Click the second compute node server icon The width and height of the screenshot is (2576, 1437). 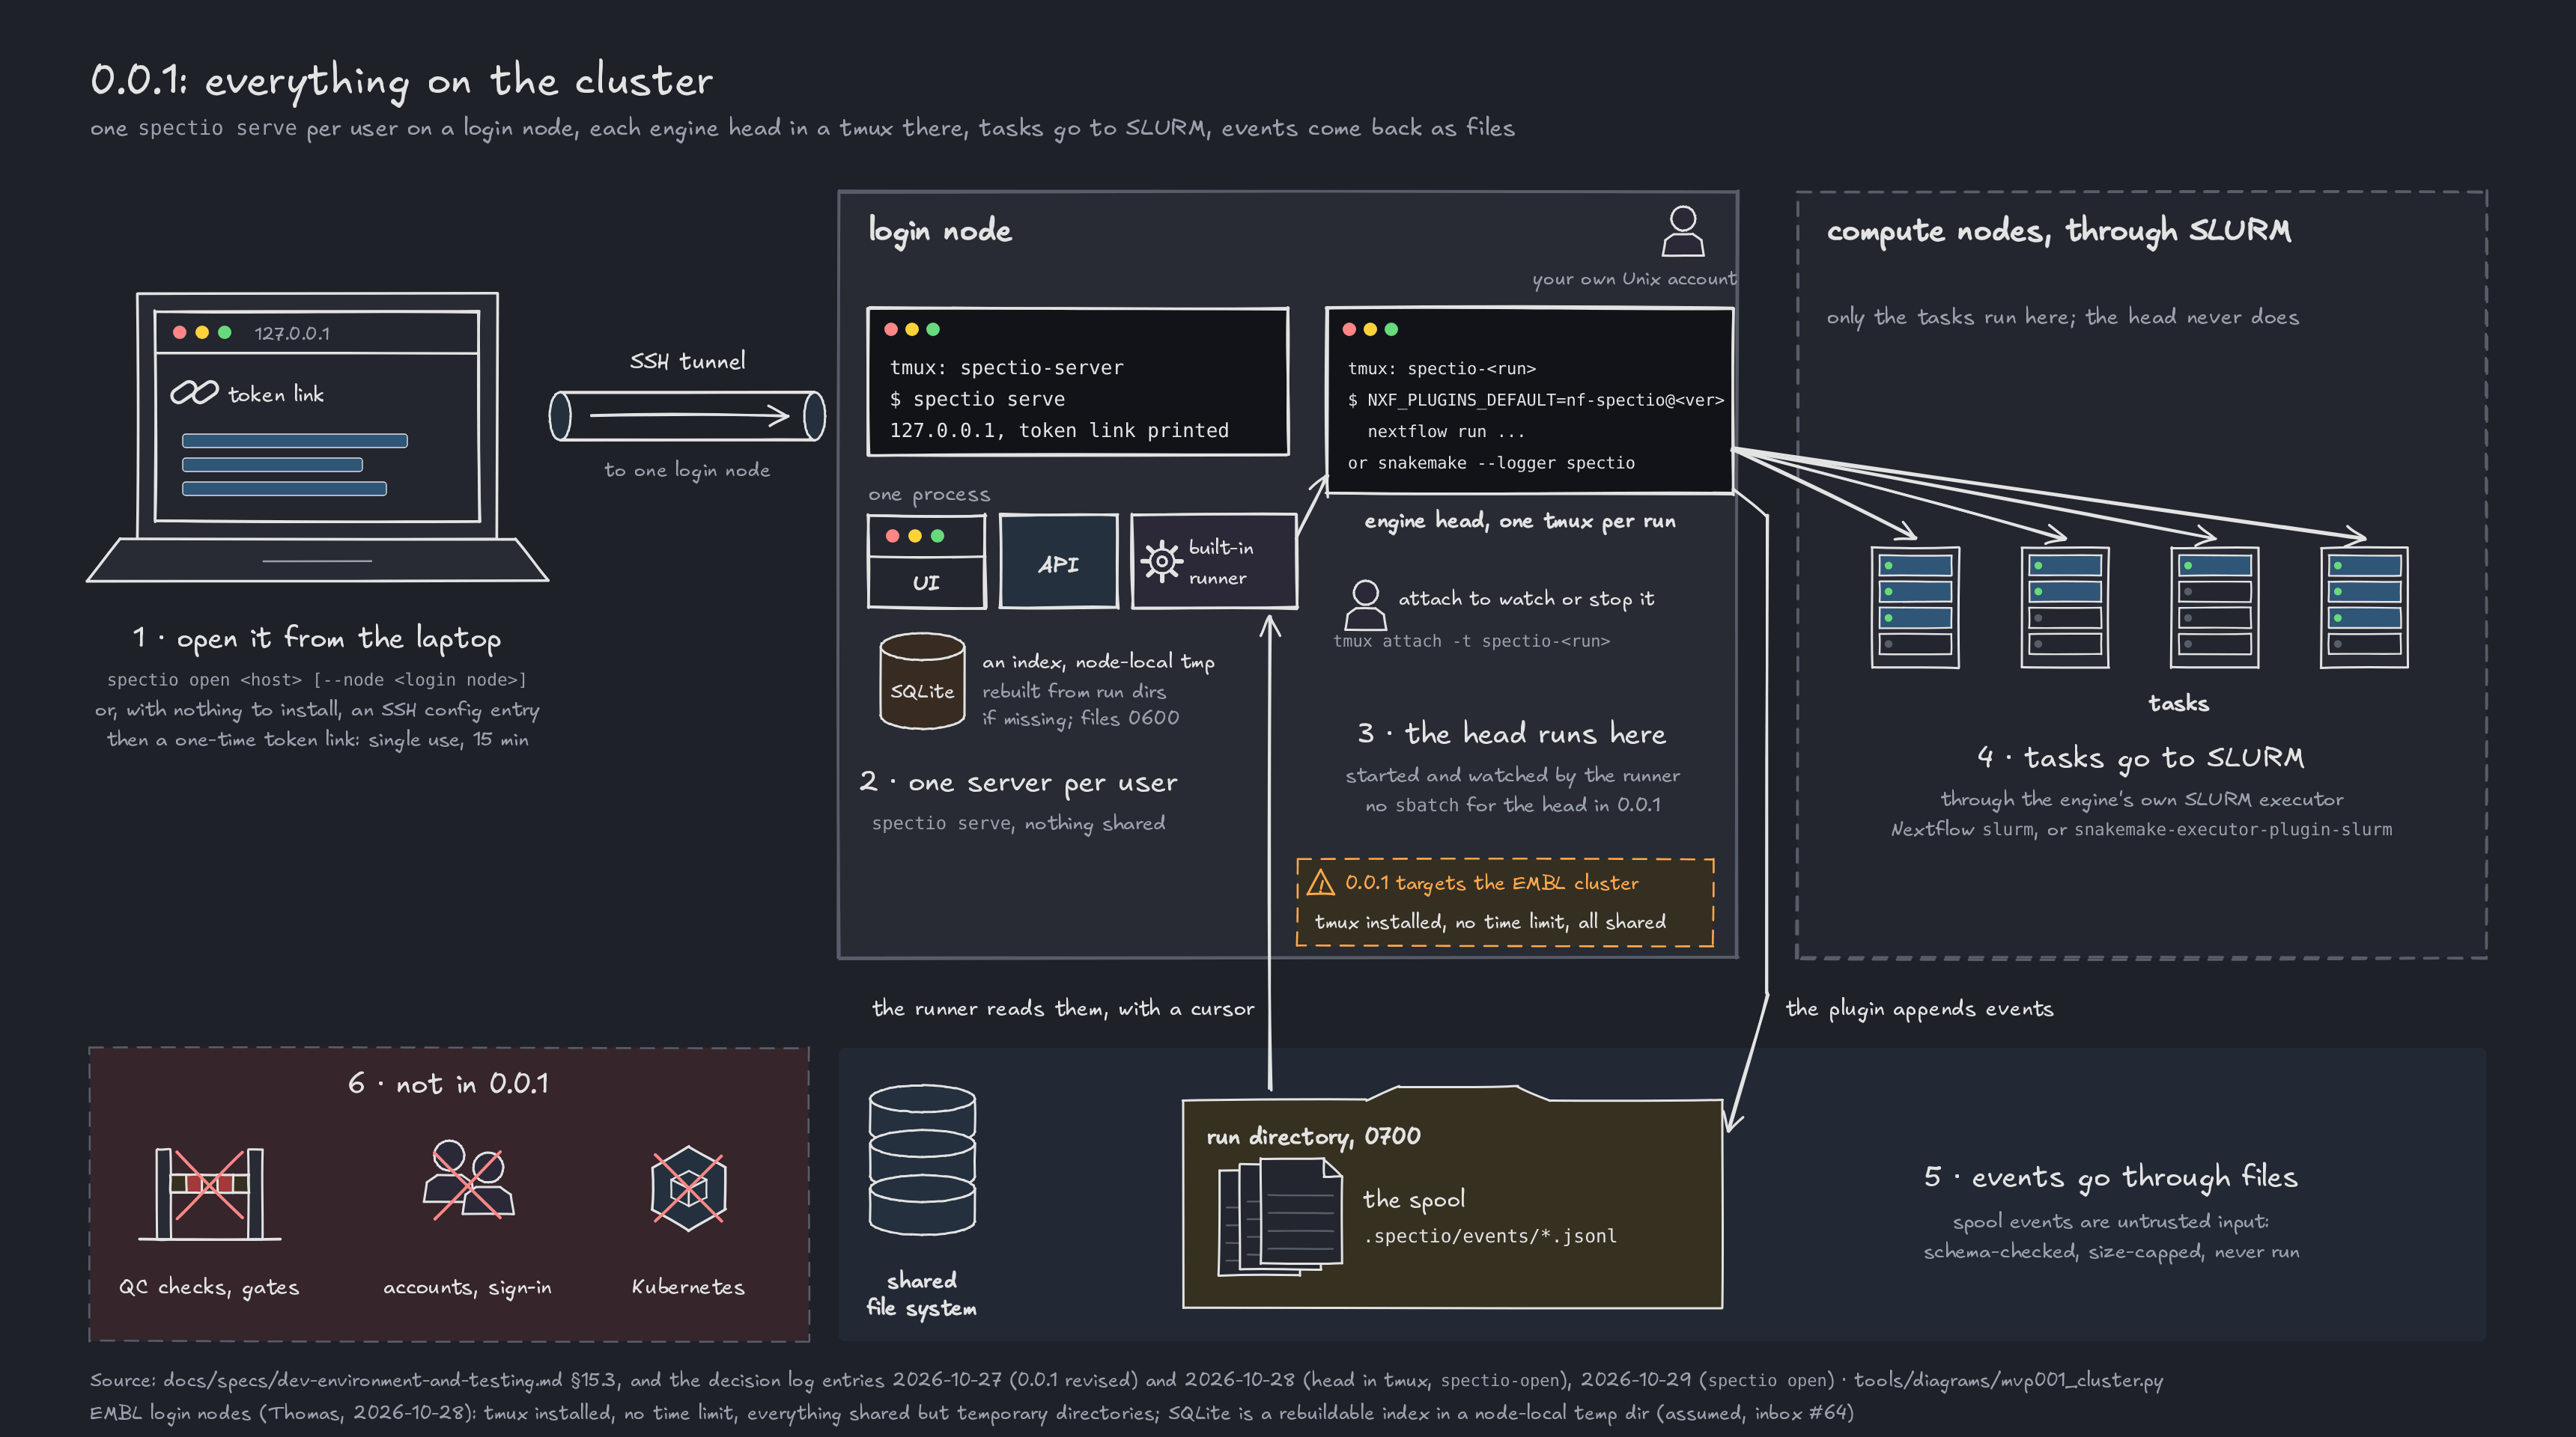[2065, 606]
